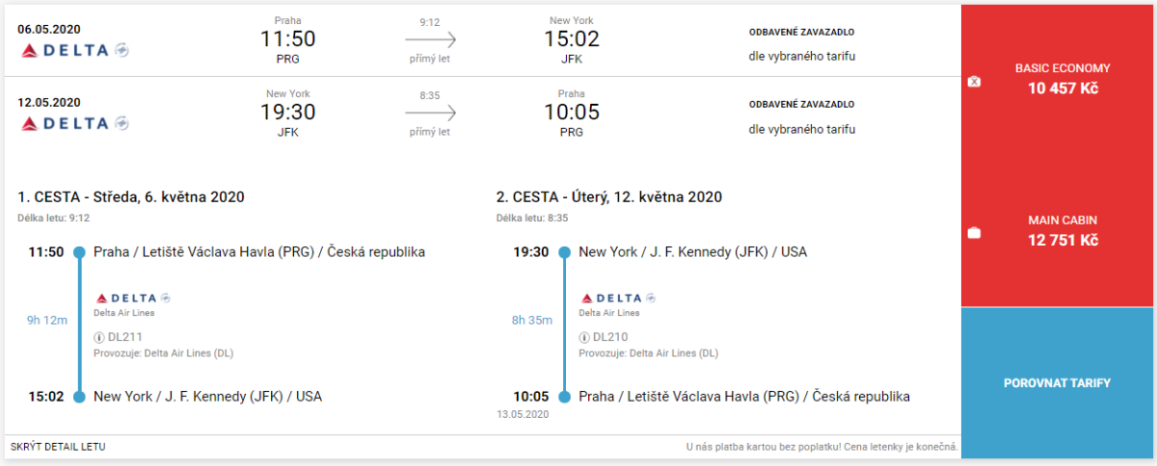Click the Delta logo on the 12.05.2020 flight
The height and width of the screenshot is (466, 1157).
(65, 123)
